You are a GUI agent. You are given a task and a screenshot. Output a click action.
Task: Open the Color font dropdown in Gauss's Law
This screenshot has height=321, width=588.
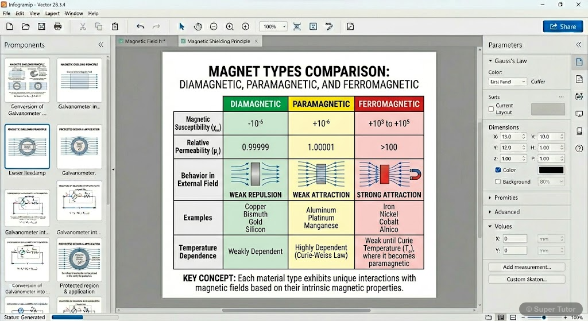click(x=508, y=82)
